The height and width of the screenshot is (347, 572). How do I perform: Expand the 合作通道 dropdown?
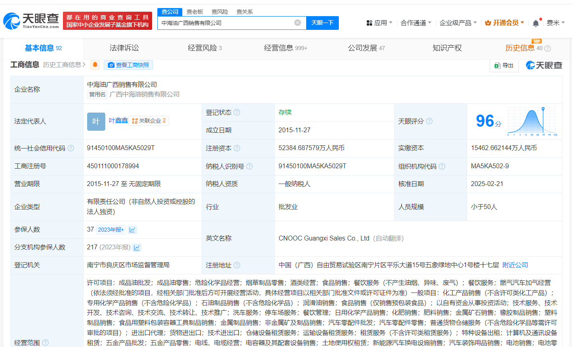415,23
